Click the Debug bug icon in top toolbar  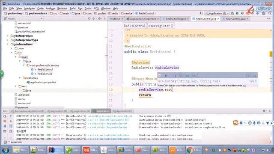pyautogui.click(x=237, y=13)
